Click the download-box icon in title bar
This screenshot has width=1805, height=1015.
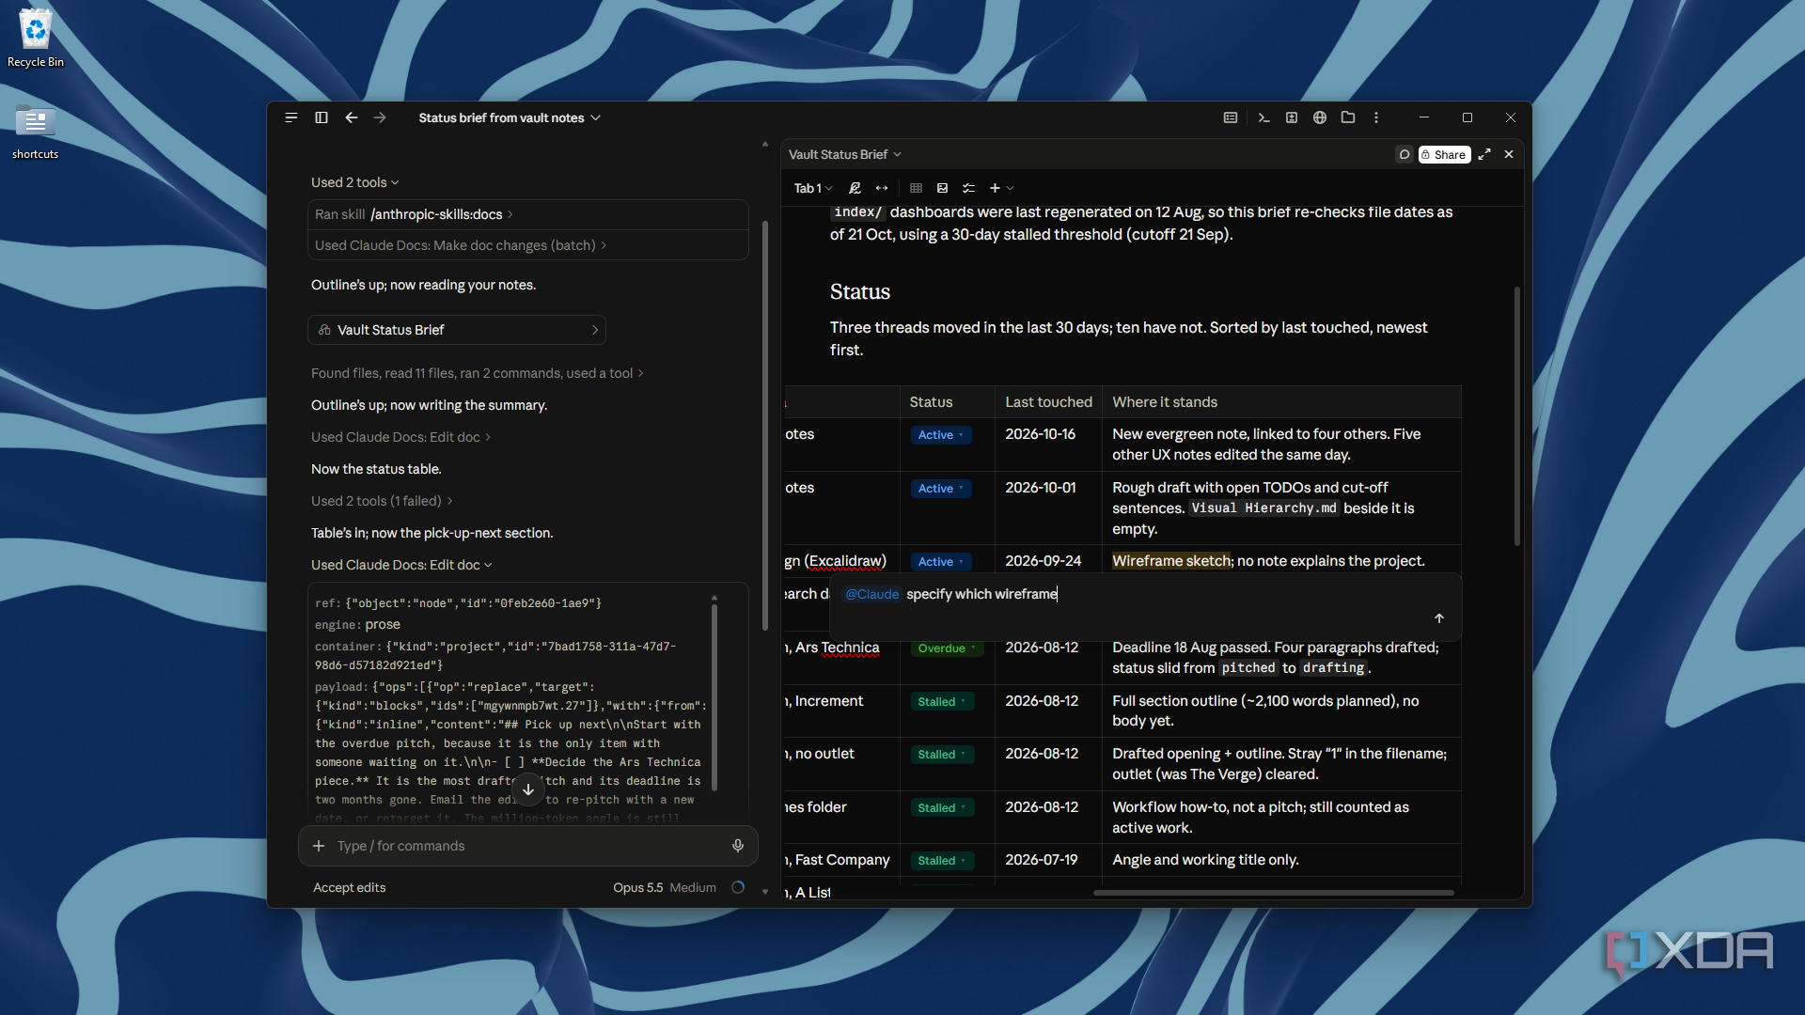(x=1292, y=117)
